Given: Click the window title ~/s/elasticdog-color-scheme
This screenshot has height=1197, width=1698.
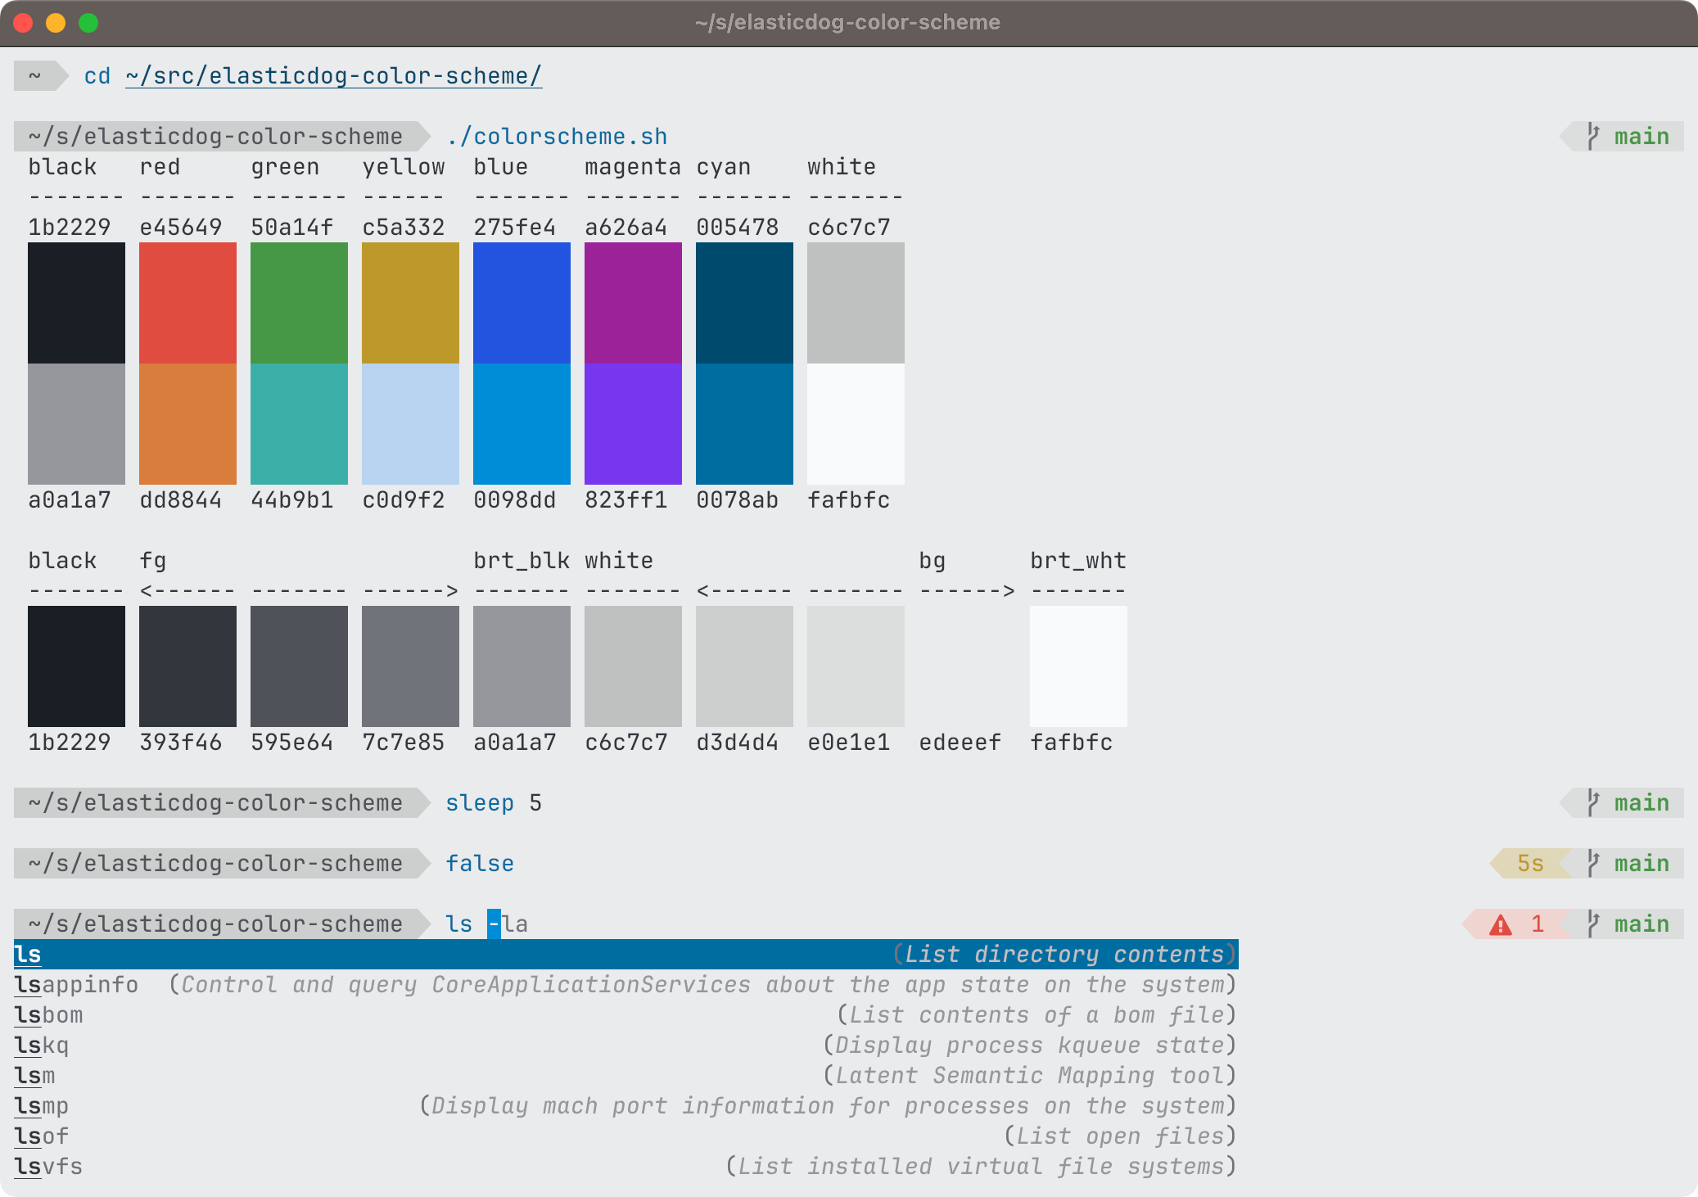Looking at the screenshot, I should (x=847, y=22).
